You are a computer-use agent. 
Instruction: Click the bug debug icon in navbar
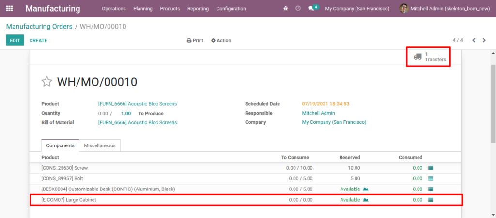[x=285, y=9]
